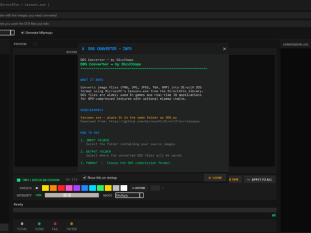The height and width of the screenshot is (233, 311).
Task: Adjust the Intensity slider
Action: click(x=72, y=195)
